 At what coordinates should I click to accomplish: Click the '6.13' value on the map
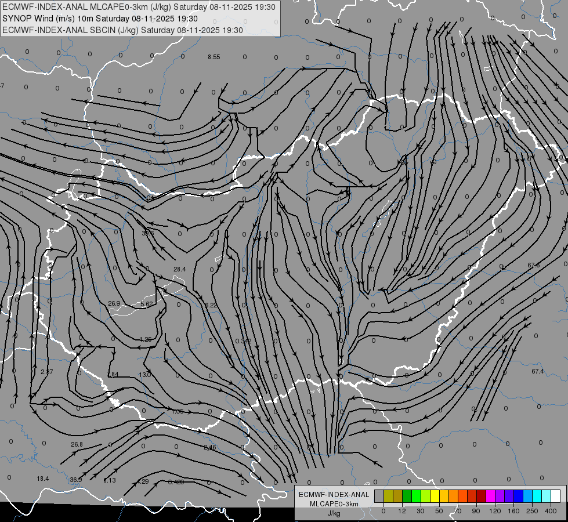tap(110, 480)
